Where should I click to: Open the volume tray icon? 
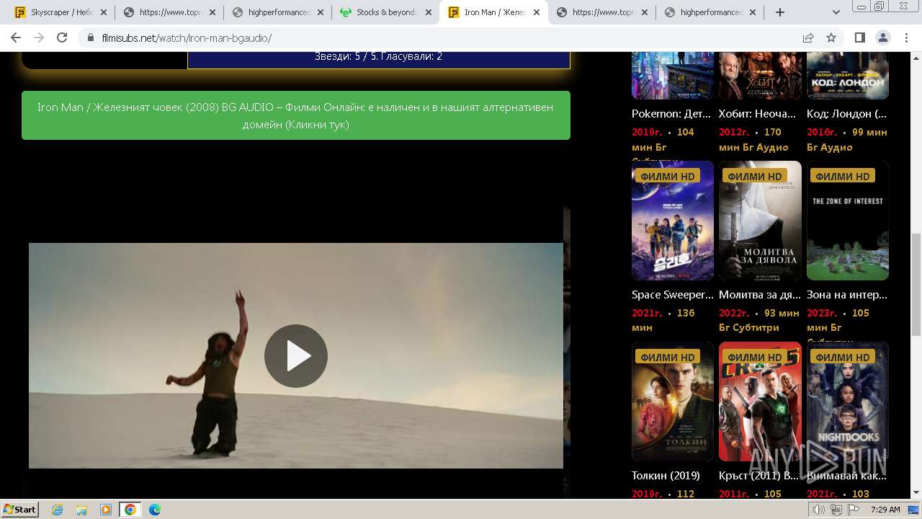click(x=819, y=510)
